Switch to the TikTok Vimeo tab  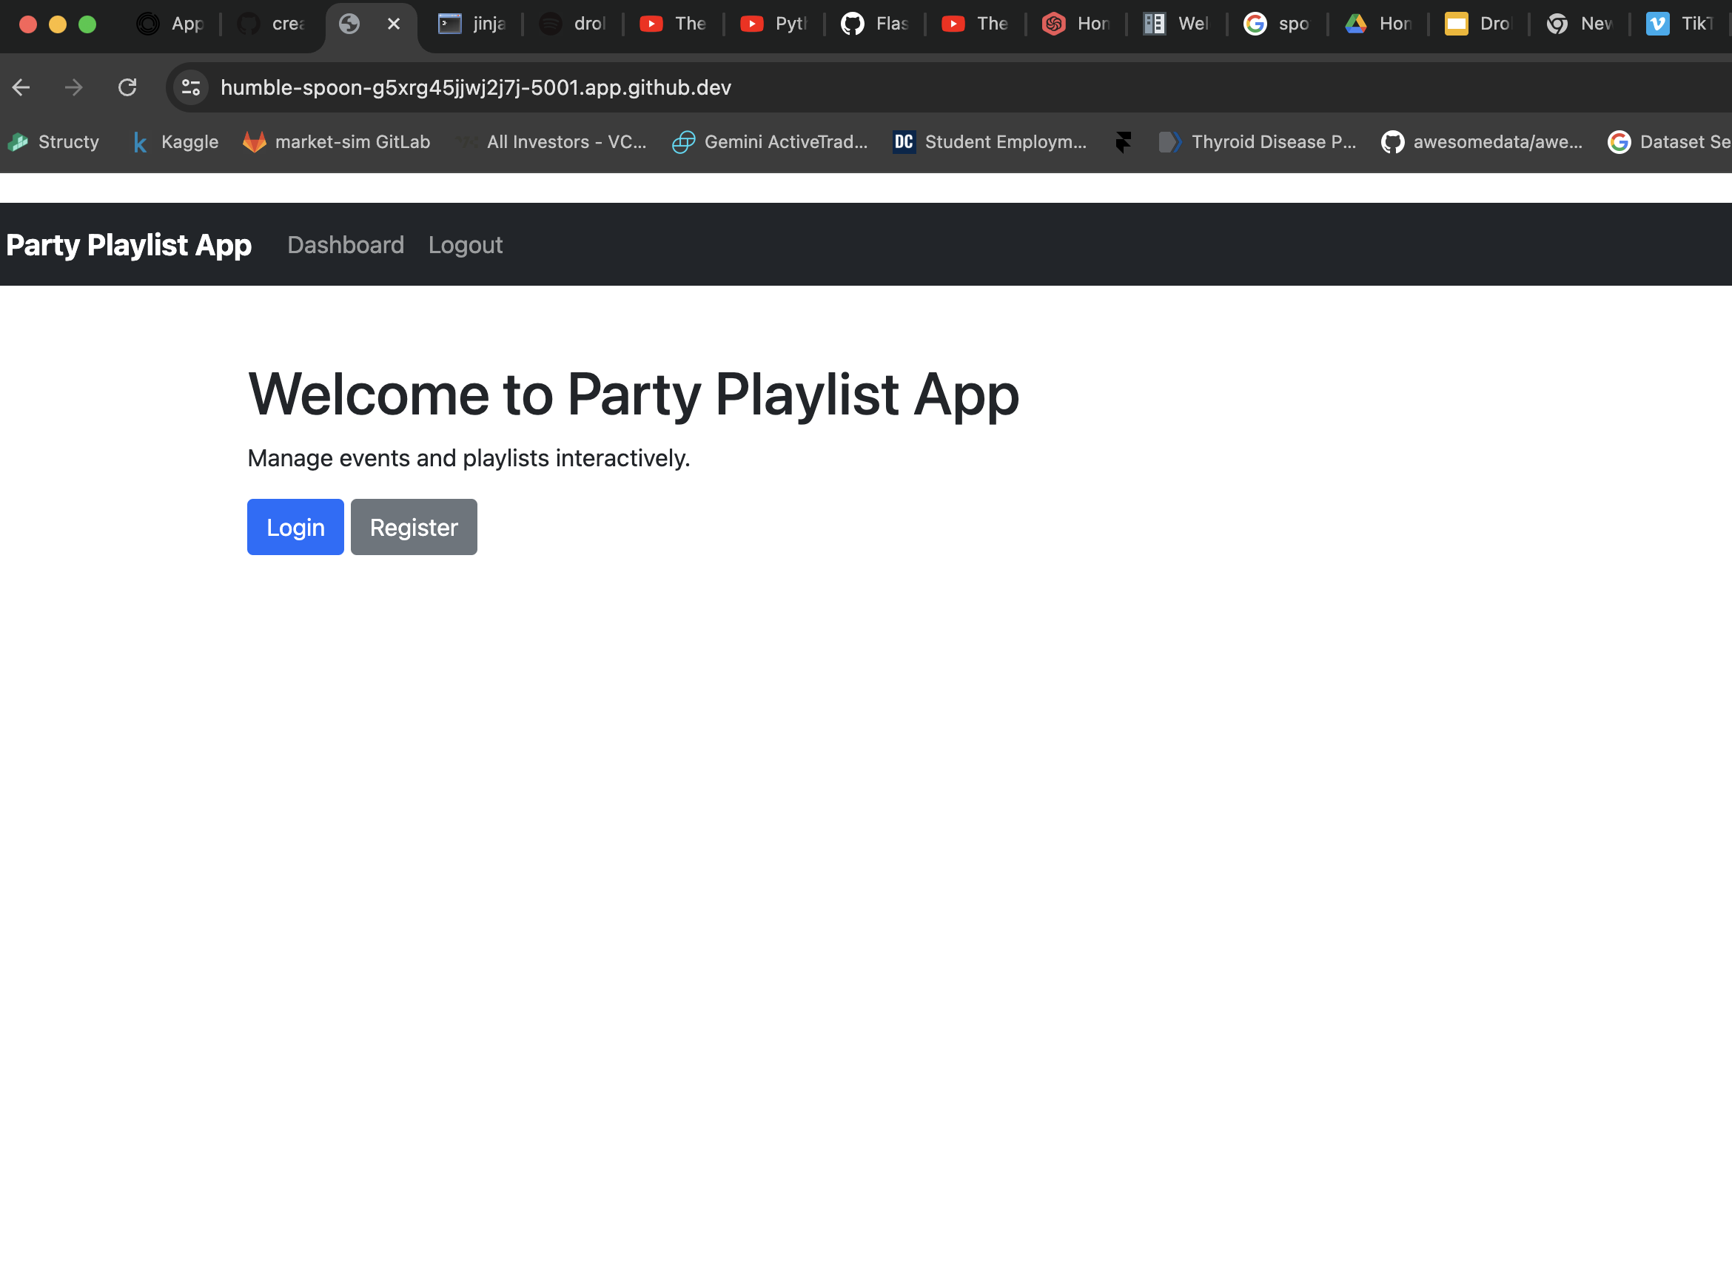[x=1679, y=24]
